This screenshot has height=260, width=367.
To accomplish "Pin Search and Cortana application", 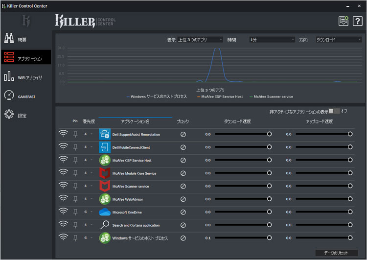I will tap(75, 225).
